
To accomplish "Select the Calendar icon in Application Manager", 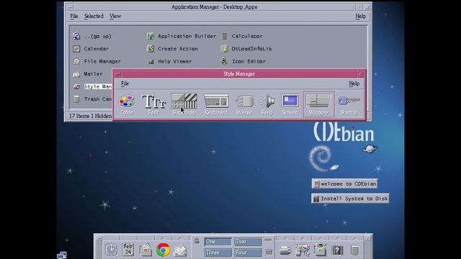I will click(x=76, y=49).
